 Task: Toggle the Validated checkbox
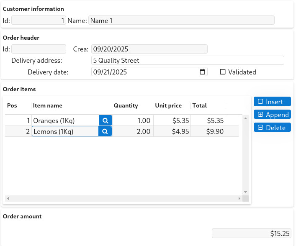pos(223,72)
